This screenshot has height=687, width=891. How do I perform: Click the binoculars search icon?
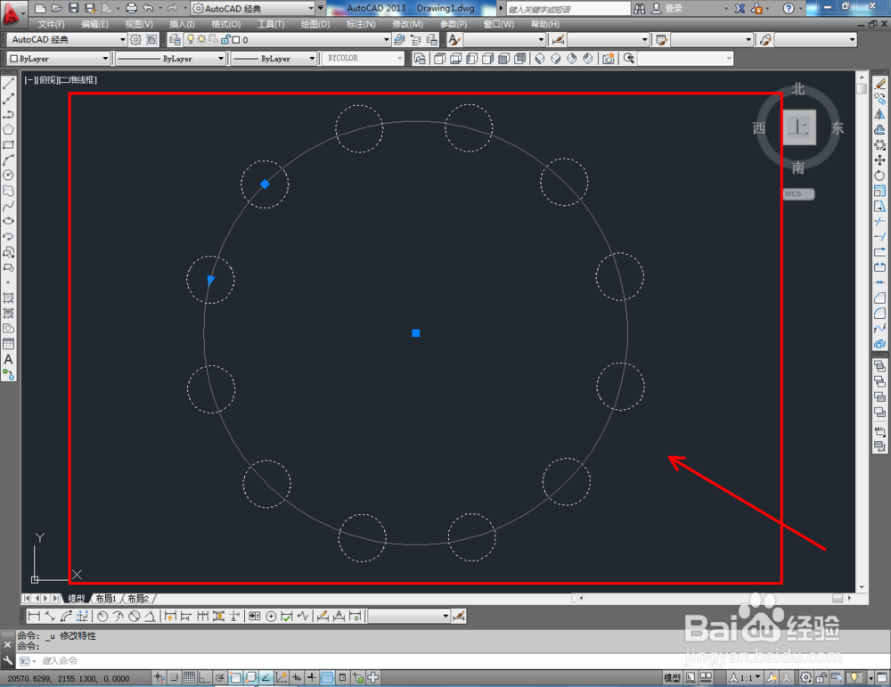coord(639,9)
